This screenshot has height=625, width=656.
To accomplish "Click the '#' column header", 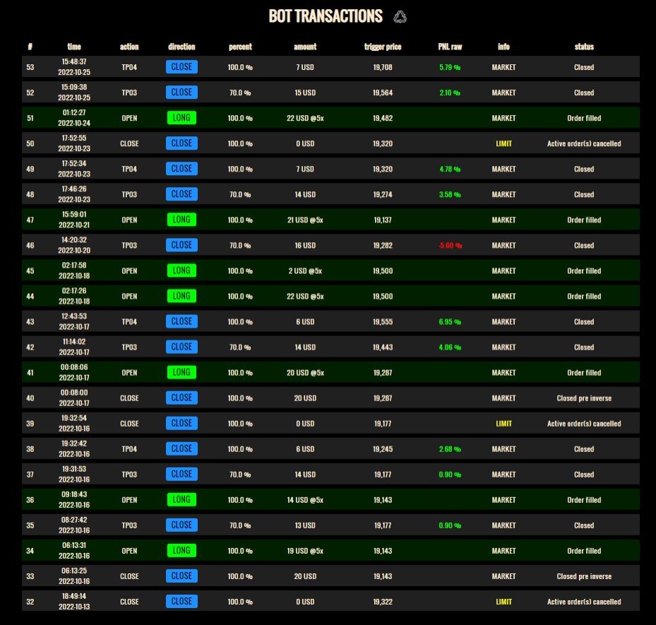I will pyautogui.click(x=30, y=47).
